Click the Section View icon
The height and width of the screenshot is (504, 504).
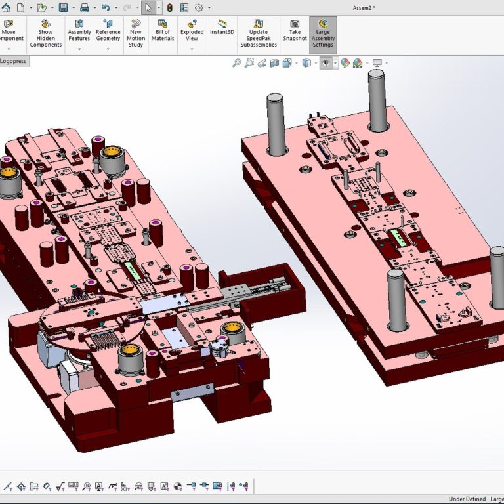tap(275, 63)
